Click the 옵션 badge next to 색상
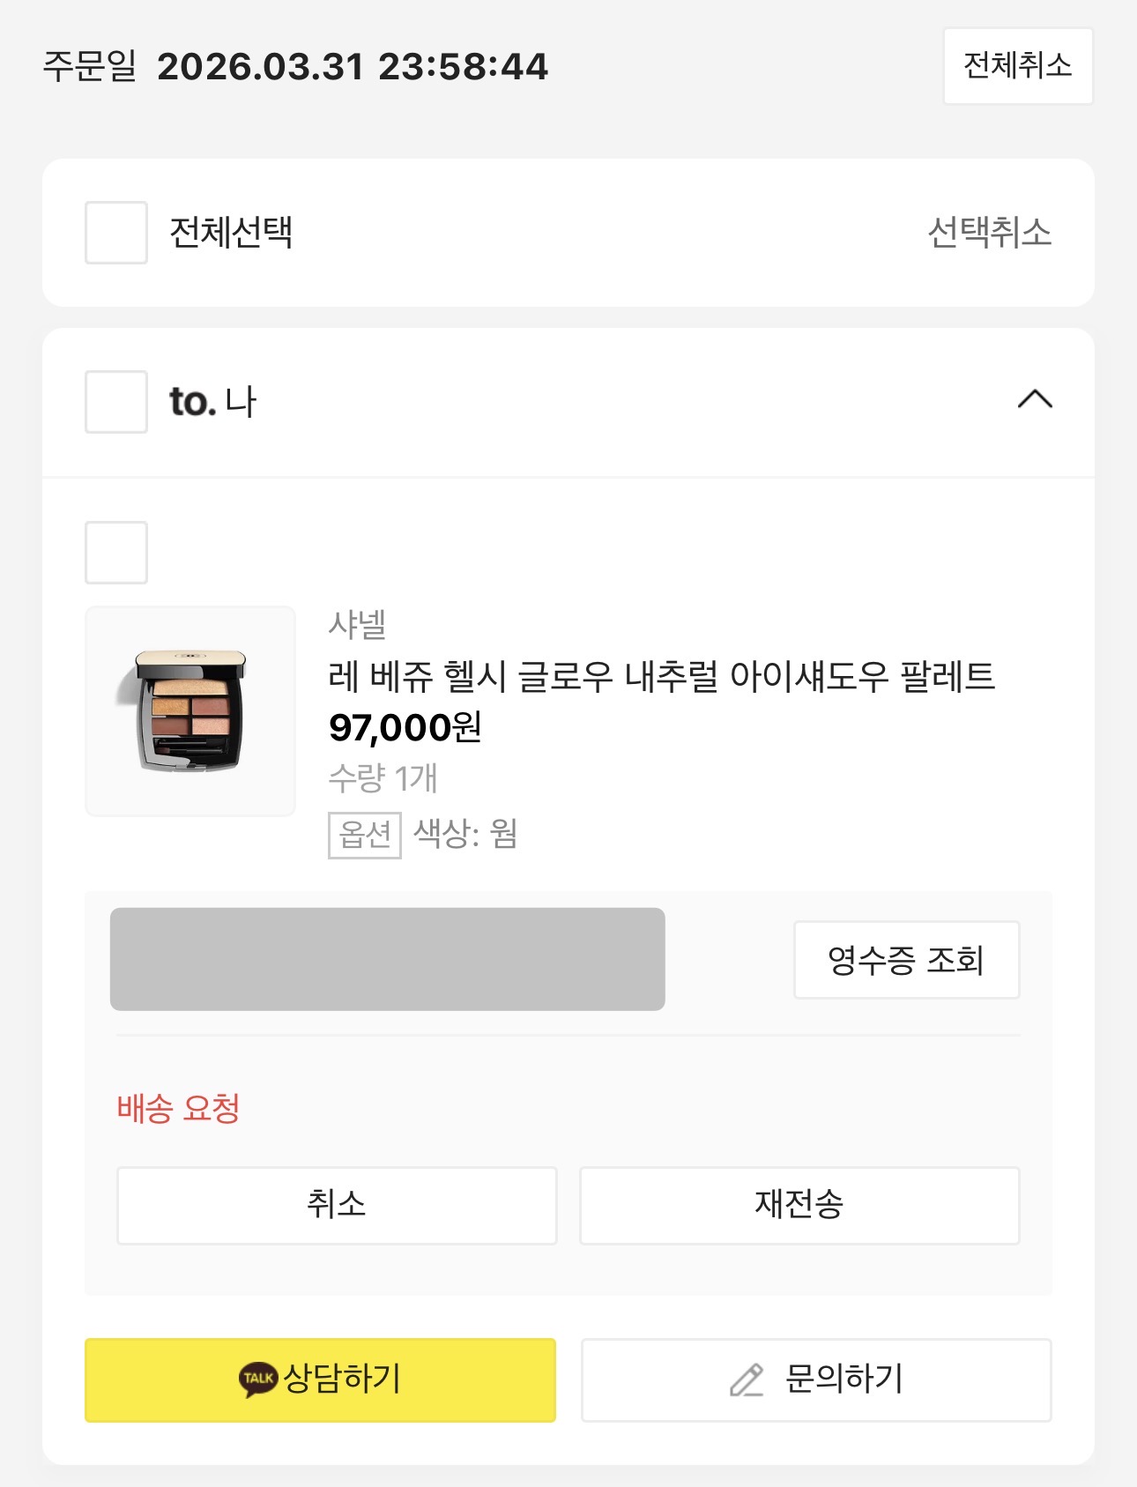The height and width of the screenshot is (1487, 1137). [x=364, y=835]
